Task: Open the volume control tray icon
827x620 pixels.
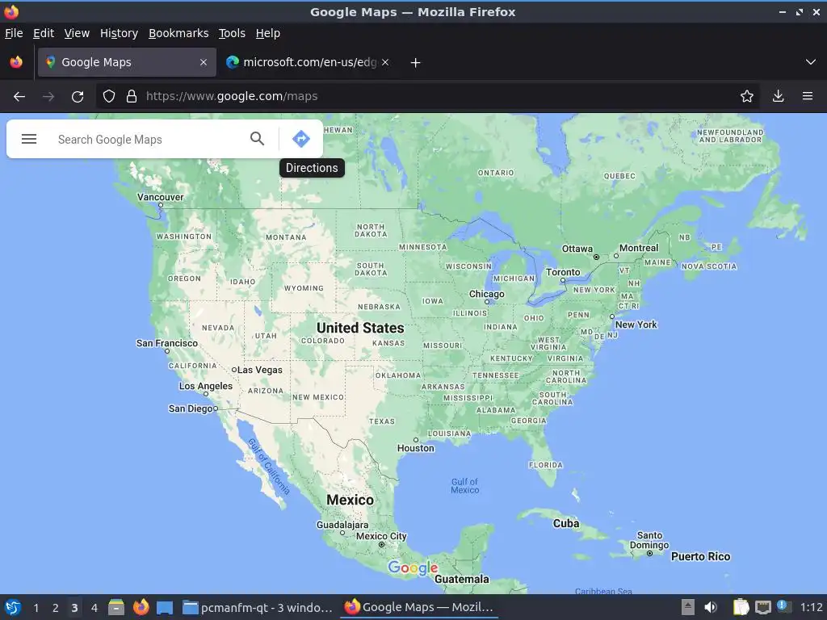Action: coord(711,607)
